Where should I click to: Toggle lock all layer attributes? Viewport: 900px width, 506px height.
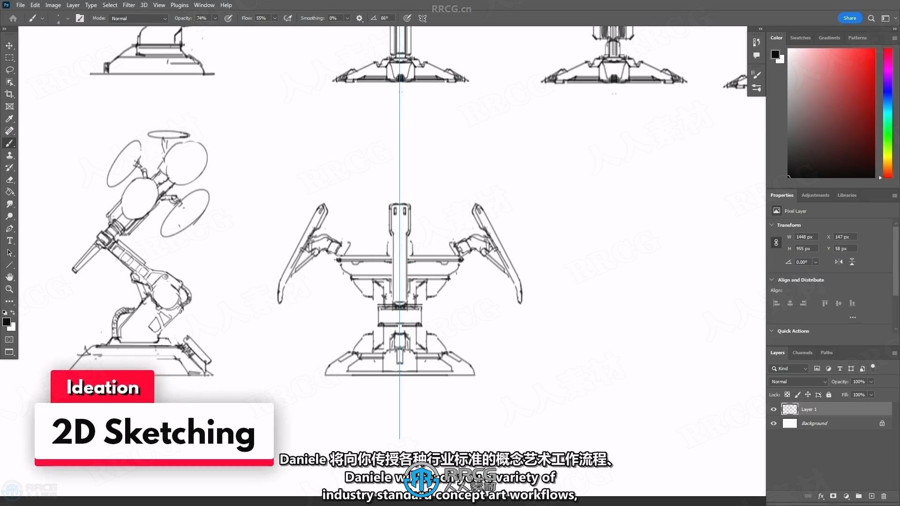tap(829, 394)
